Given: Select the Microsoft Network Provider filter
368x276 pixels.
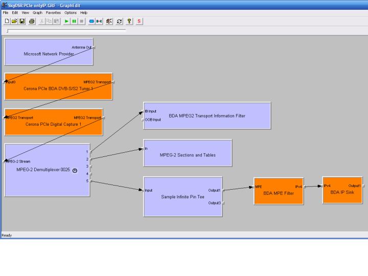Looking at the screenshot, I should coord(49,52).
